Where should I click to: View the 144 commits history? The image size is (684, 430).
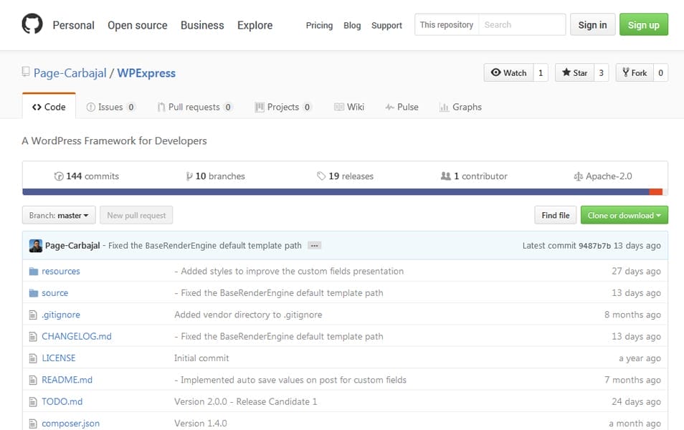click(x=86, y=176)
